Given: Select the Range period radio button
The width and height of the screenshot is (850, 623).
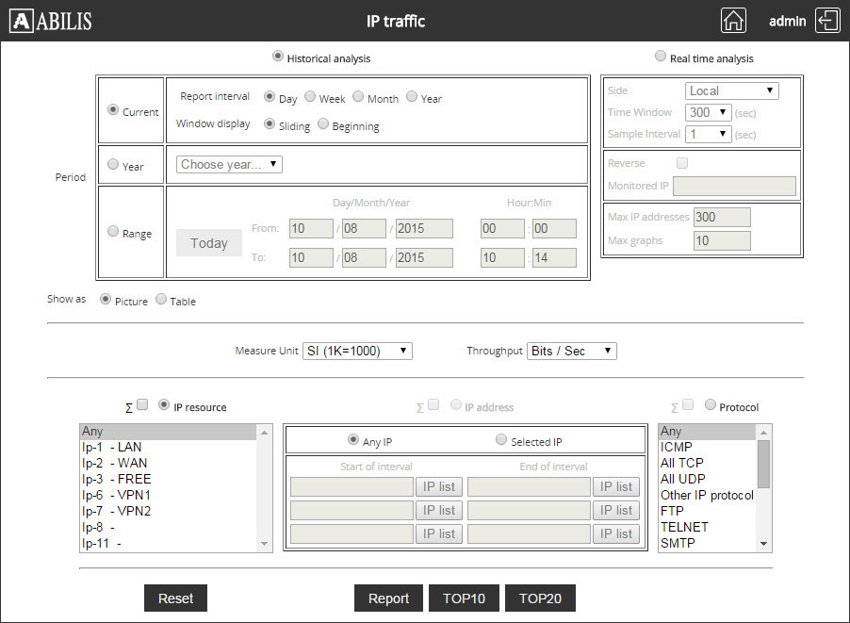Looking at the screenshot, I should [113, 232].
